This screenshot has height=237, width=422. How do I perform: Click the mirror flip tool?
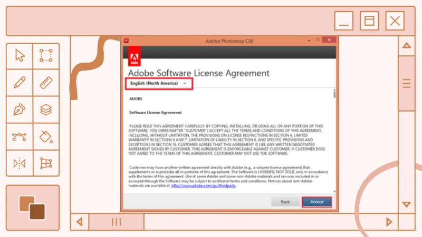pos(20,163)
